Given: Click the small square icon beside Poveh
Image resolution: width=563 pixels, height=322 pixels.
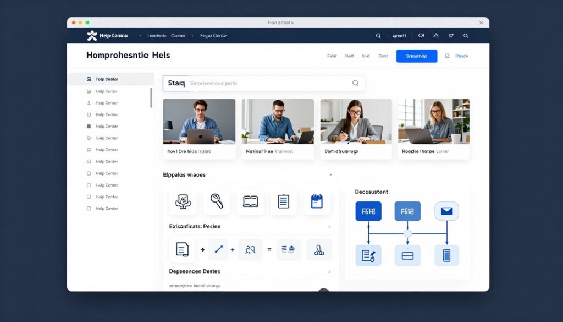Looking at the screenshot, I should (x=448, y=56).
